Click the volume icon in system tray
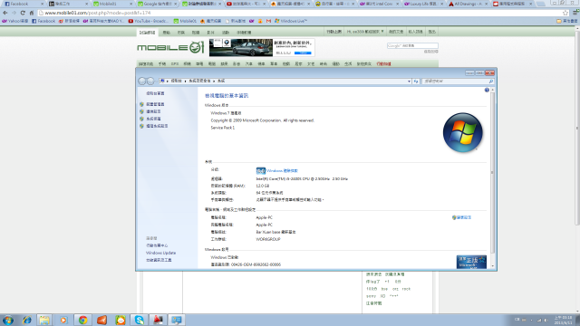 coord(546,320)
